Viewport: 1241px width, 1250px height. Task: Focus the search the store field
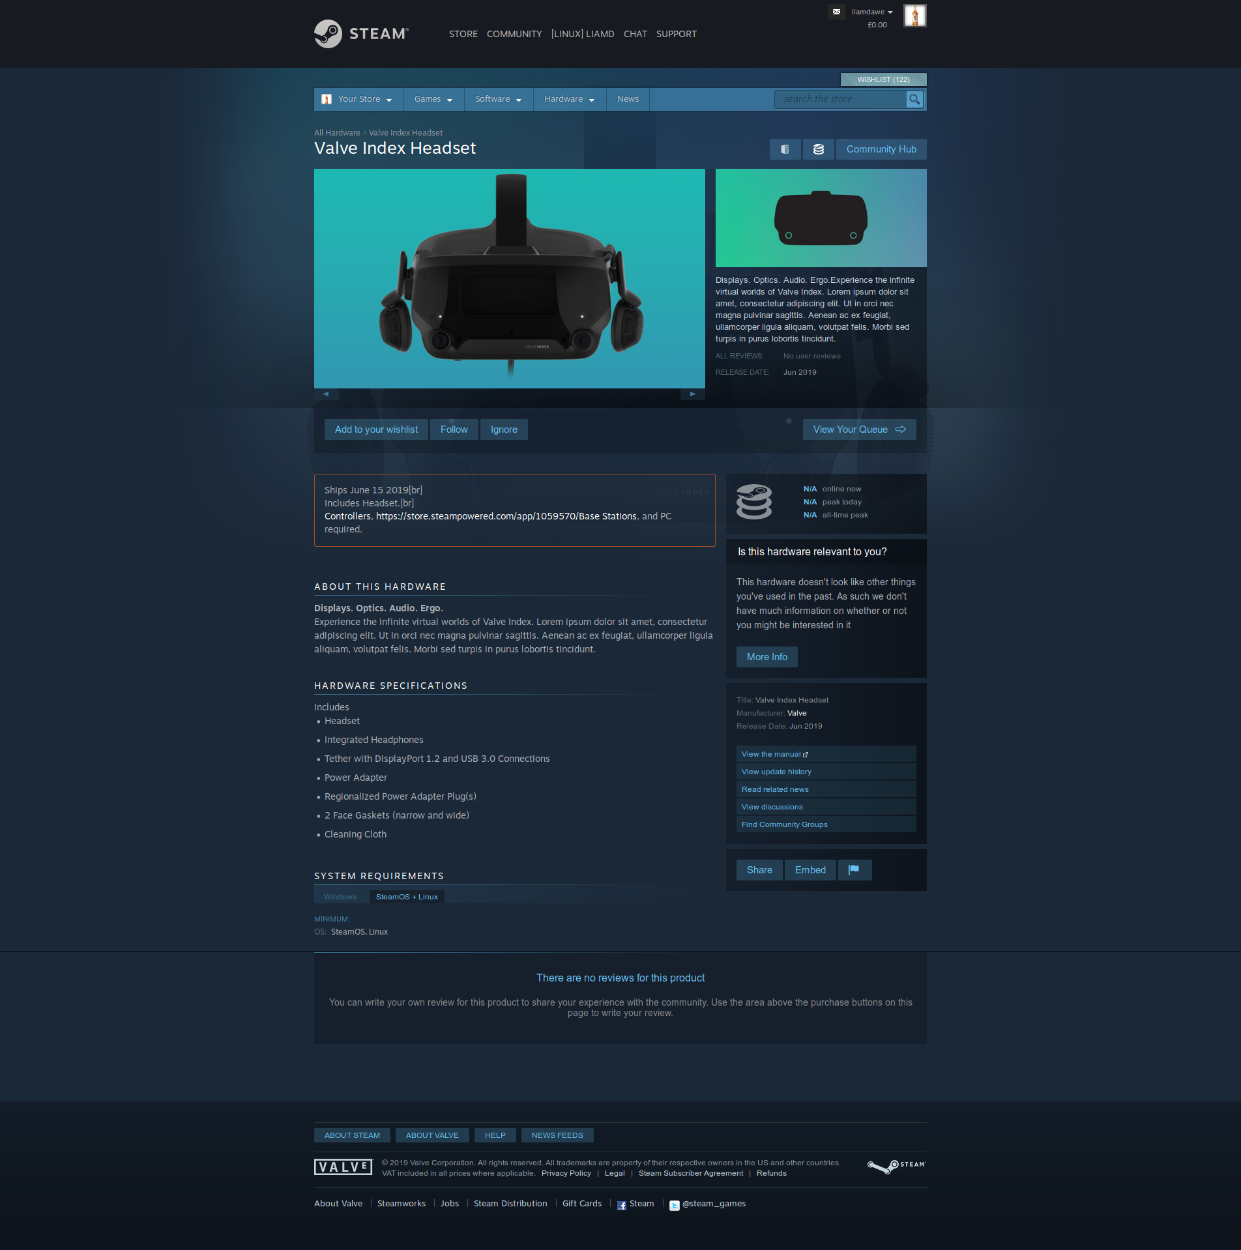(841, 99)
